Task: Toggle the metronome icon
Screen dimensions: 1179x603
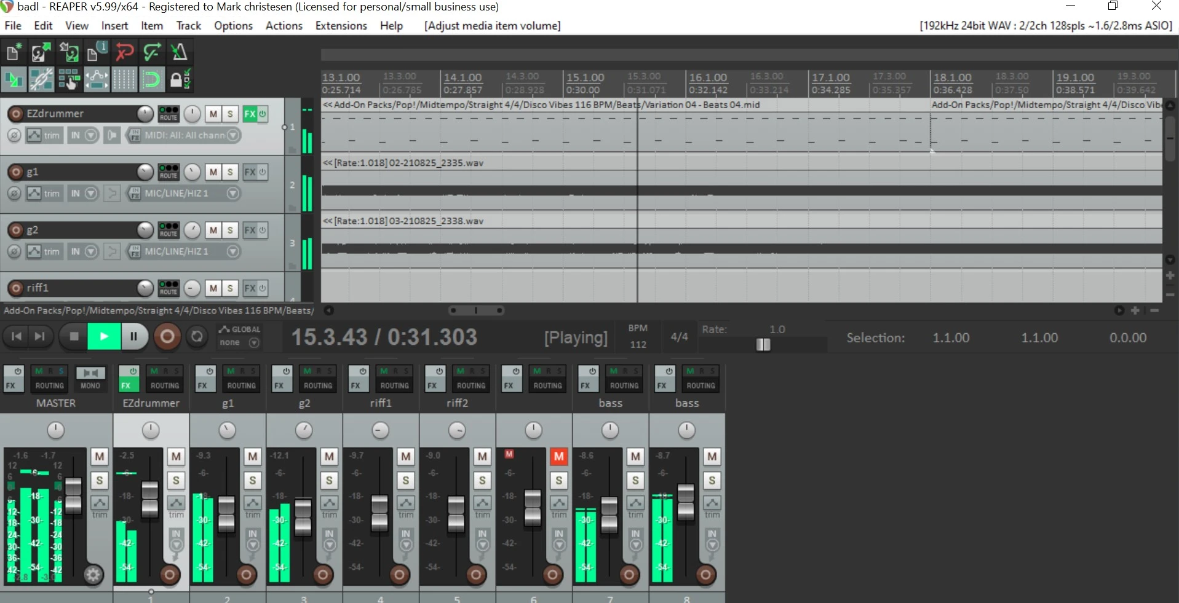Action: (x=179, y=52)
